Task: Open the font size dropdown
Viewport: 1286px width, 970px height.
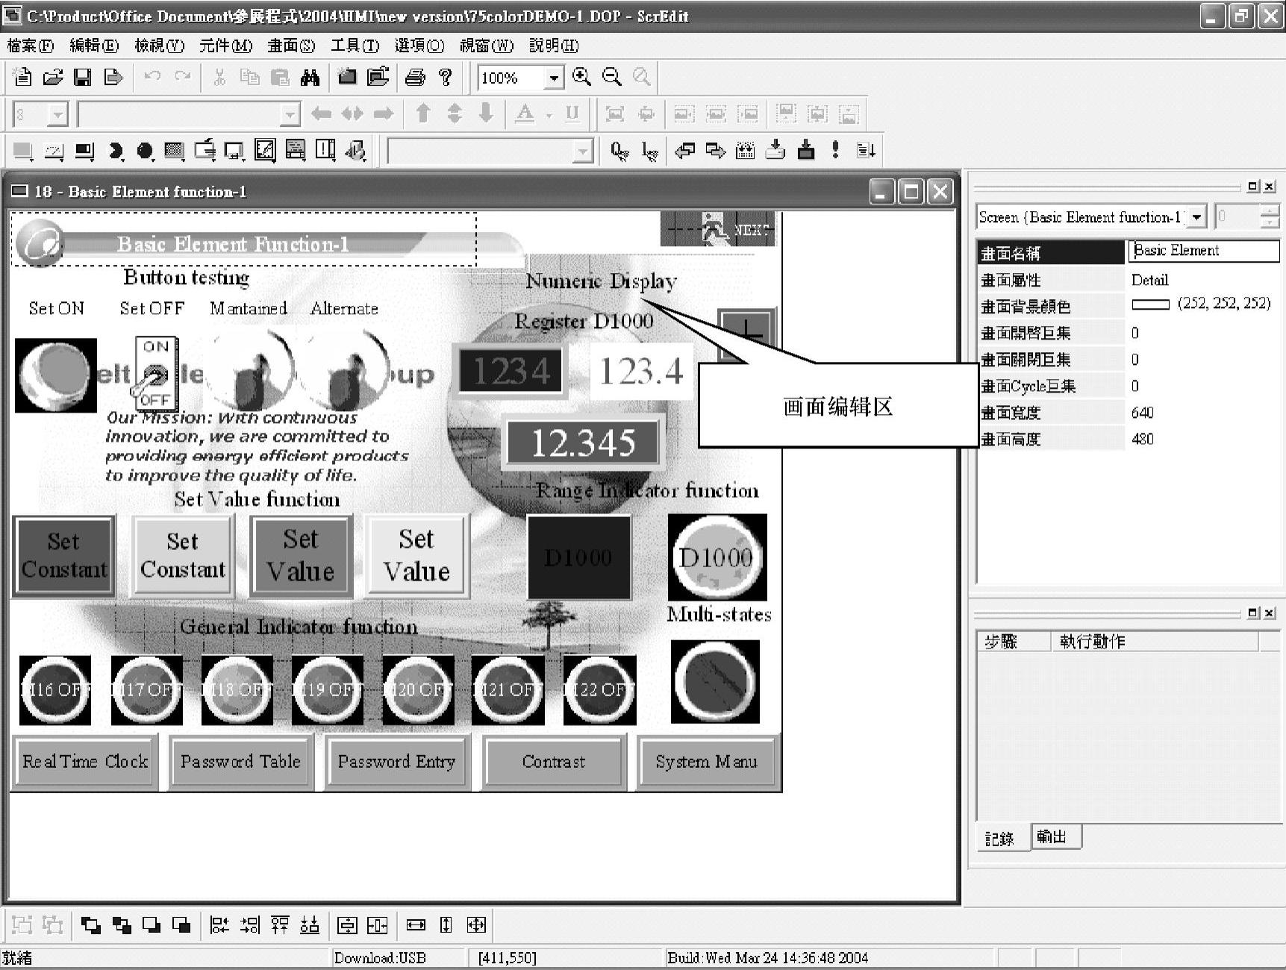Action: point(57,115)
